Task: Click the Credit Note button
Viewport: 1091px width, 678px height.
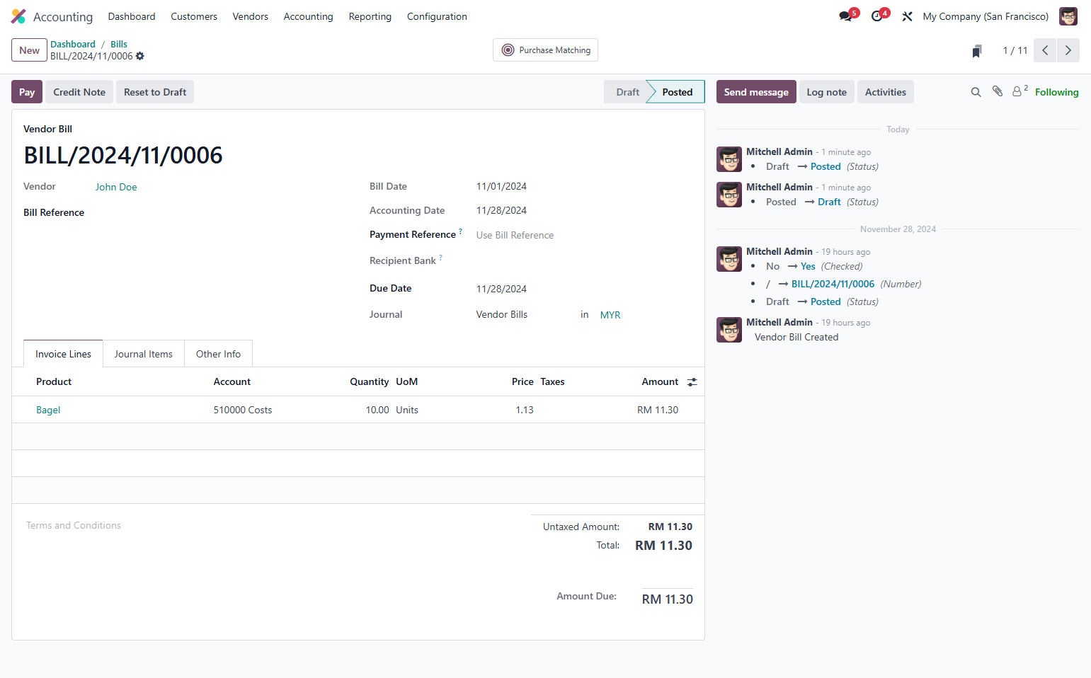Action: point(79,92)
